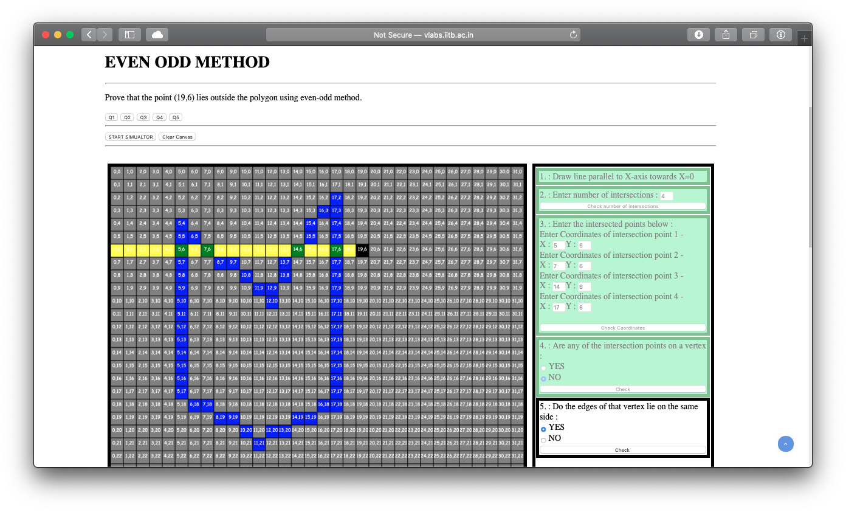
Task: Click Y field of intersection point 4
Action: coord(584,308)
